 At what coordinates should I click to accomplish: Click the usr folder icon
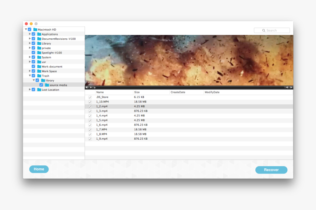[x=39, y=62]
